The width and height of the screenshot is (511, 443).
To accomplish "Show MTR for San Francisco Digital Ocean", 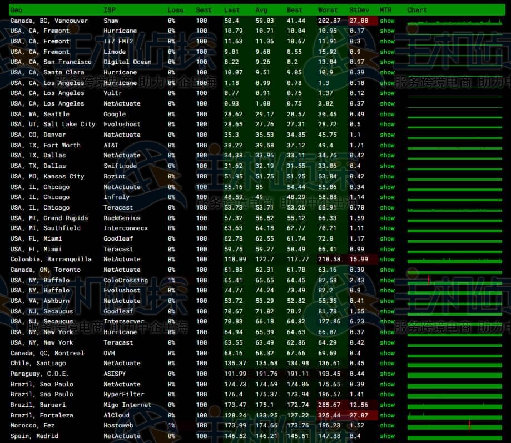I will [387, 62].
